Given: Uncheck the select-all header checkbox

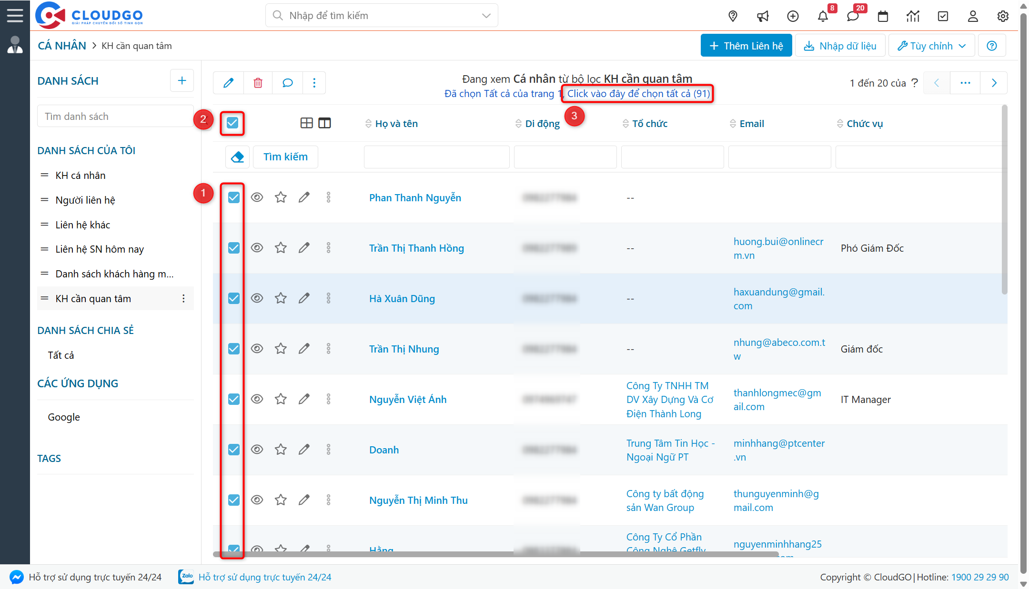Looking at the screenshot, I should [x=232, y=123].
